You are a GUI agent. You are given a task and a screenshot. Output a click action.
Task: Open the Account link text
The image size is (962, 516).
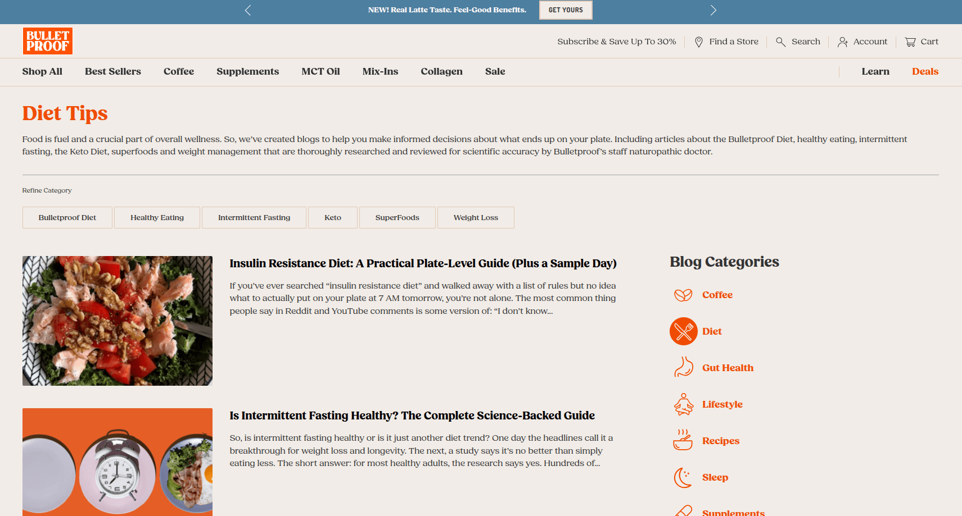point(870,42)
